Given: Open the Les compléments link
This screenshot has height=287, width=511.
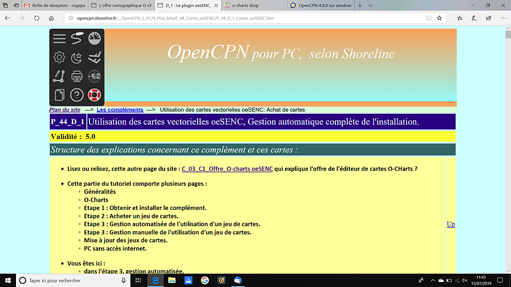Looking at the screenshot, I should tap(120, 110).
